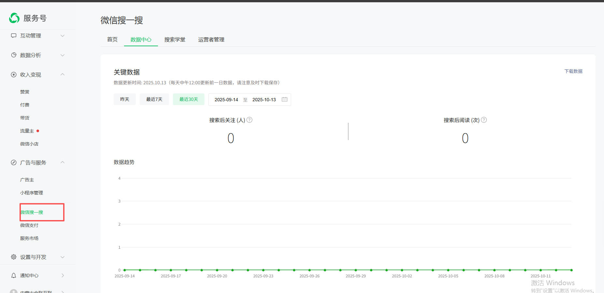
Task: Click the 关键数据 section heading
Action: pyautogui.click(x=127, y=72)
